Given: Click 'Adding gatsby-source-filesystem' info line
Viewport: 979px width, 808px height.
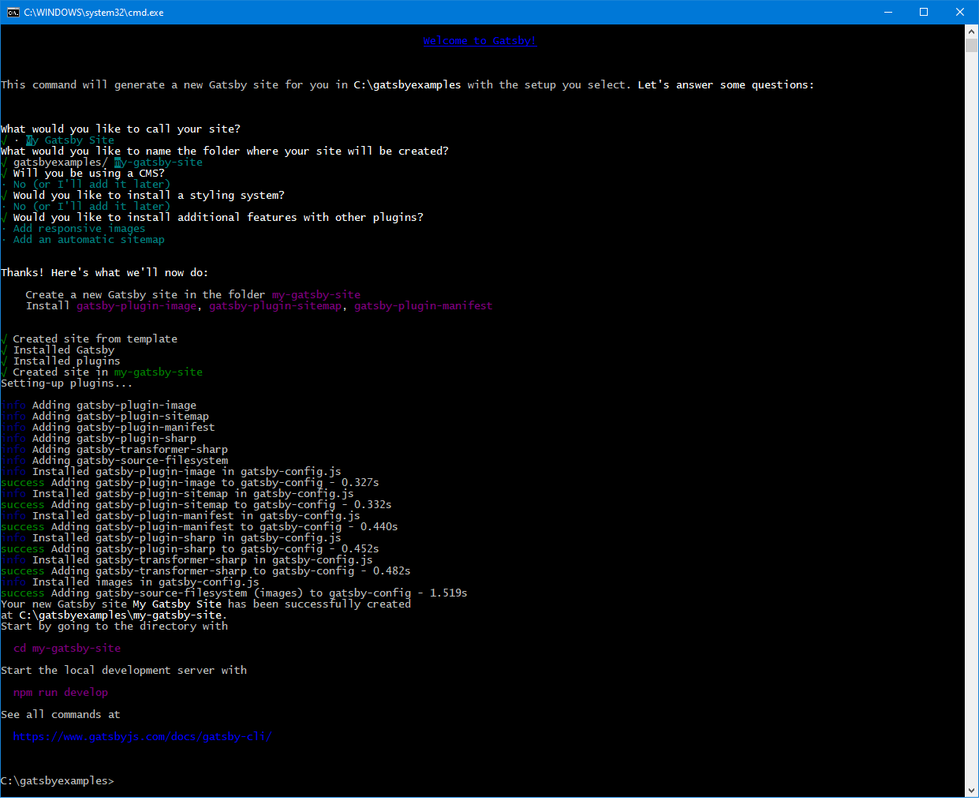Looking at the screenshot, I should pyautogui.click(x=114, y=460).
